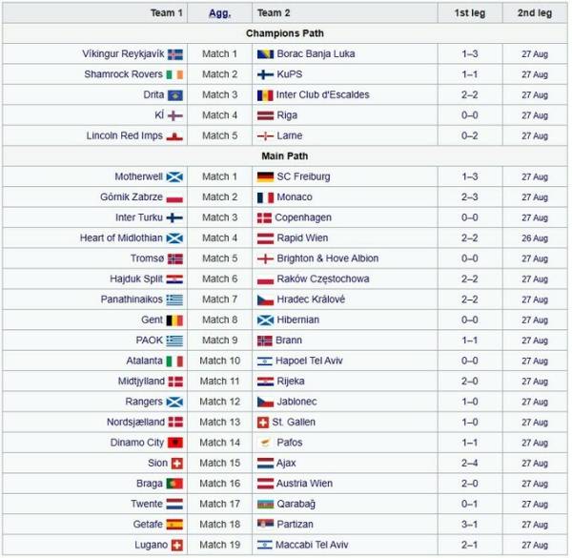Viewport: 572px width, 558px height.
Task: Open Lugano team link
Action: 151,545
